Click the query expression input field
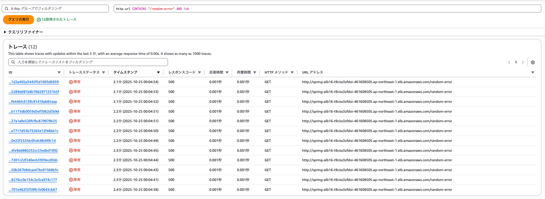545x199 pixels. coord(327,9)
